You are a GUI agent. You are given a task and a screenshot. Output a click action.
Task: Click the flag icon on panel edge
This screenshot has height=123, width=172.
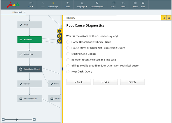[x=59, y=41]
